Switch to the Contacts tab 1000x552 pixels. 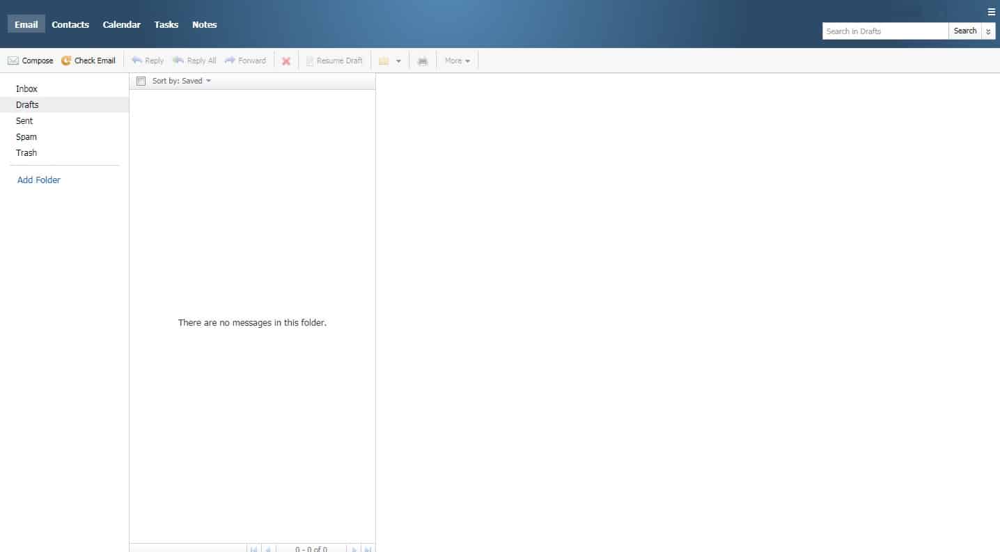[70, 24]
